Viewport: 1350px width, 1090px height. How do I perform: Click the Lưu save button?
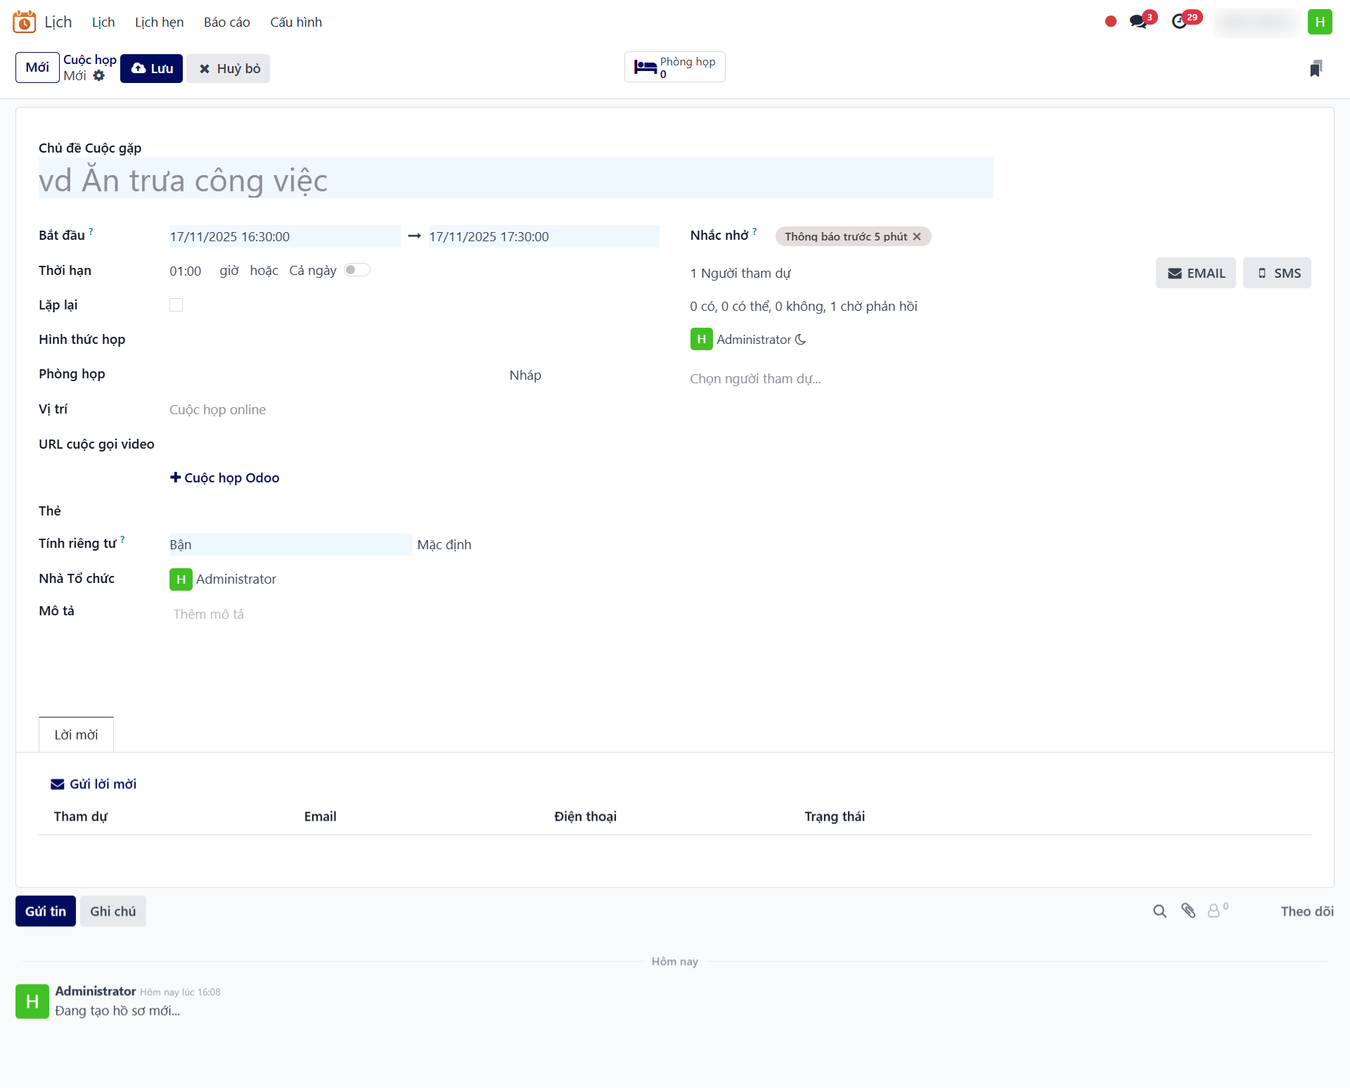click(x=151, y=69)
